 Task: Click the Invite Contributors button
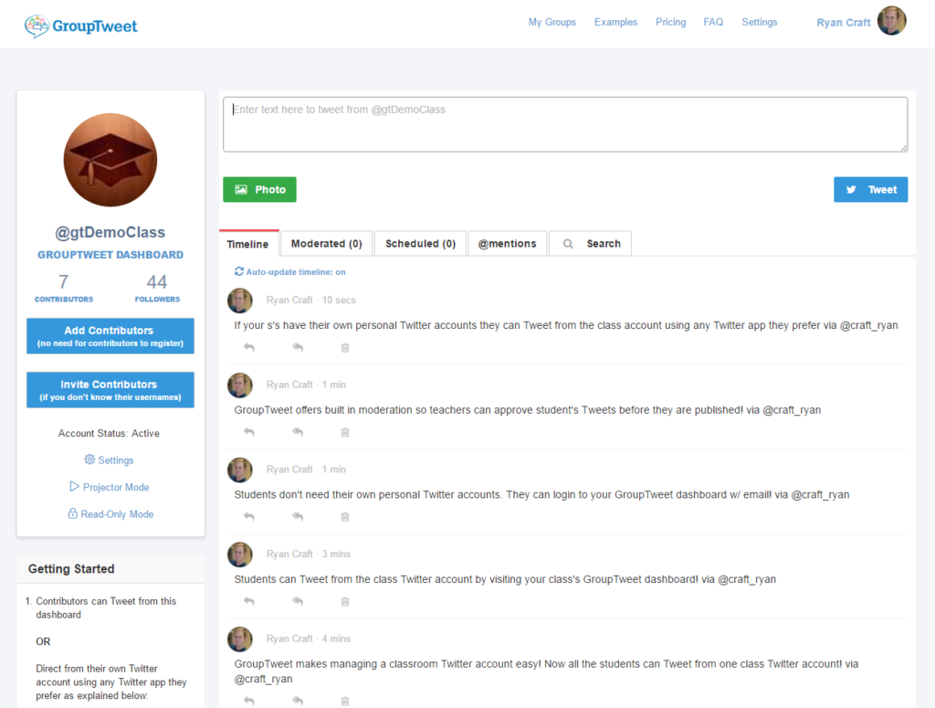click(x=110, y=390)
